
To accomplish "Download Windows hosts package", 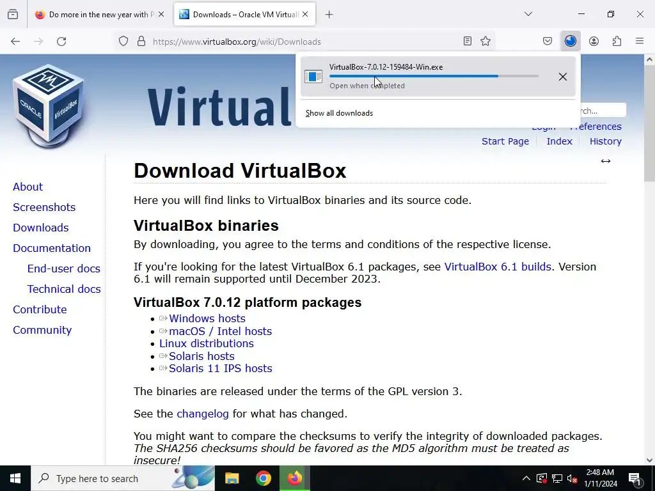I will [x=207, y=318].
